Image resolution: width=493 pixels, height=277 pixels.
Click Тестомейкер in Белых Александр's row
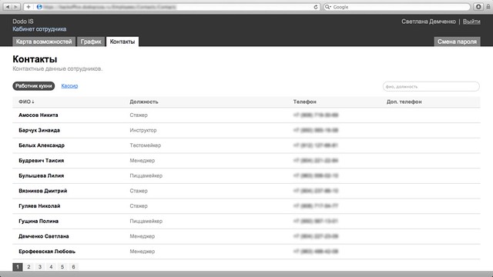pyautogui.click(x=146, y=145)
